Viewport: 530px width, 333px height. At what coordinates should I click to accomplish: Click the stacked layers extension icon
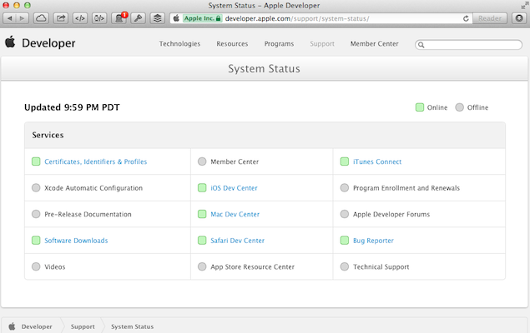[158, 18]
